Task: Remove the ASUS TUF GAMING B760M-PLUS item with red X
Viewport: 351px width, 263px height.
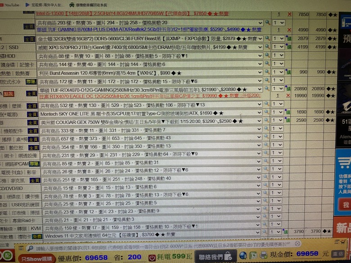Action: coord(289,30)
